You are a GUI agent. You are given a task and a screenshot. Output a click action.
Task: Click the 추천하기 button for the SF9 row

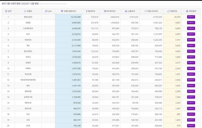click(191, 120)
